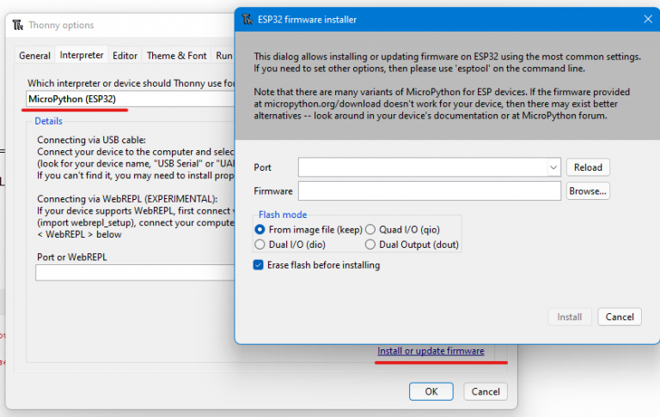
Task: Switch to the Editor tab
Action: [x=125, y=56]
